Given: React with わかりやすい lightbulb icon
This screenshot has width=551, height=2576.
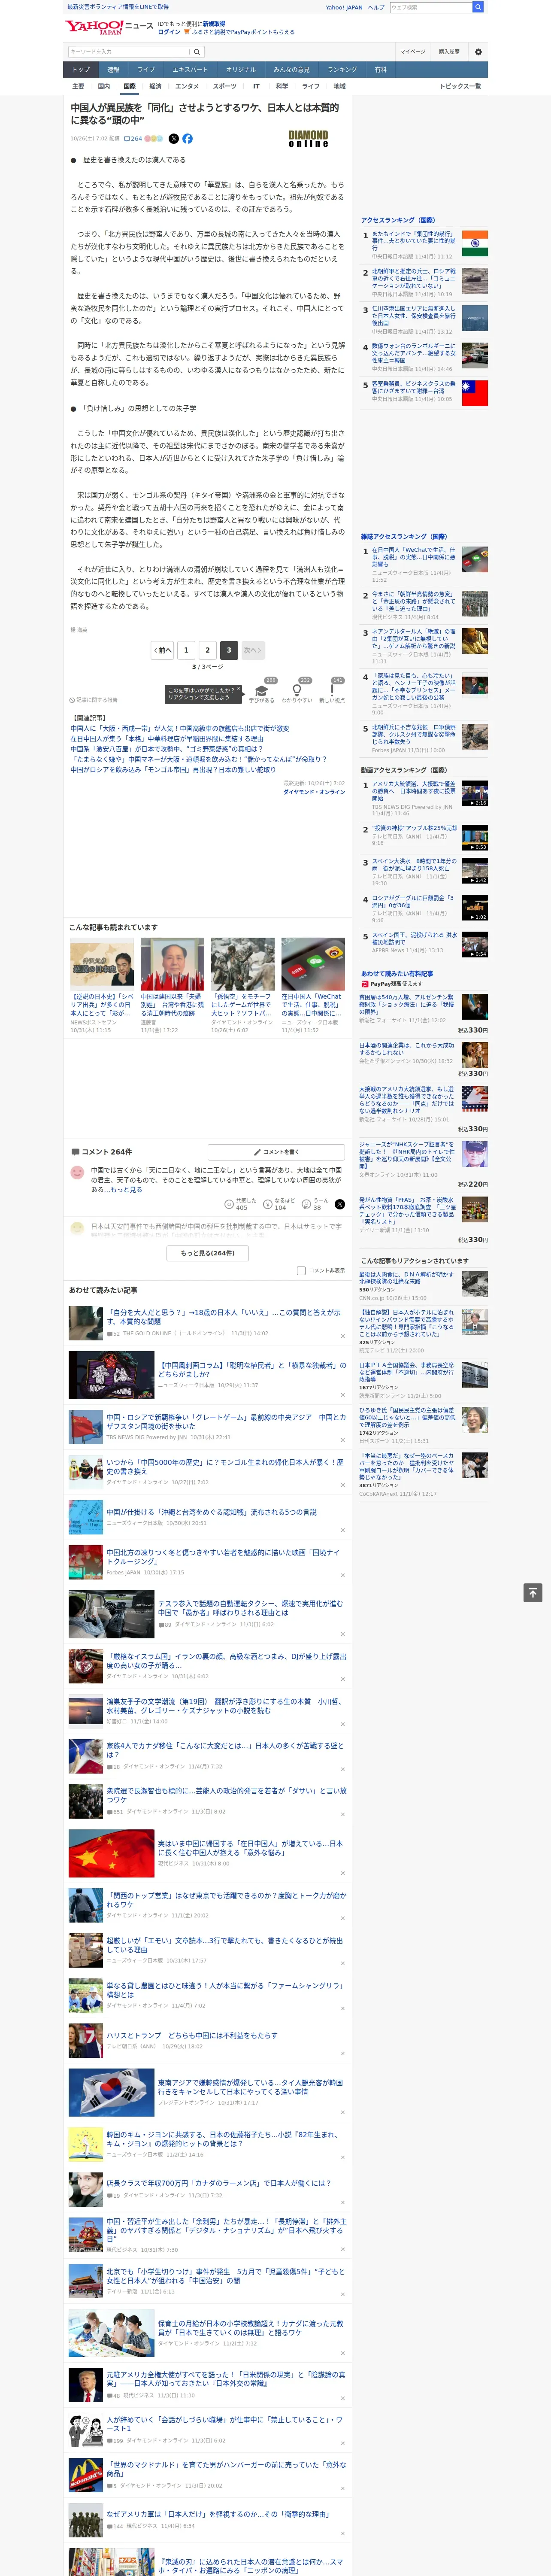Looking at the screenshot, I should coord(296,690).
